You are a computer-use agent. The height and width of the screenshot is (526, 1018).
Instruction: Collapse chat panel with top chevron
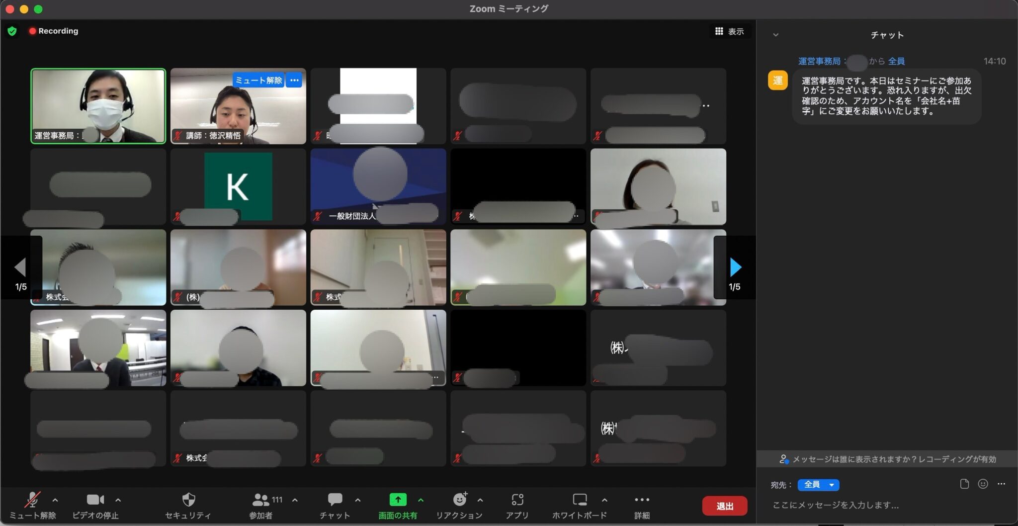pyautogui.click(x=775, y=35)
